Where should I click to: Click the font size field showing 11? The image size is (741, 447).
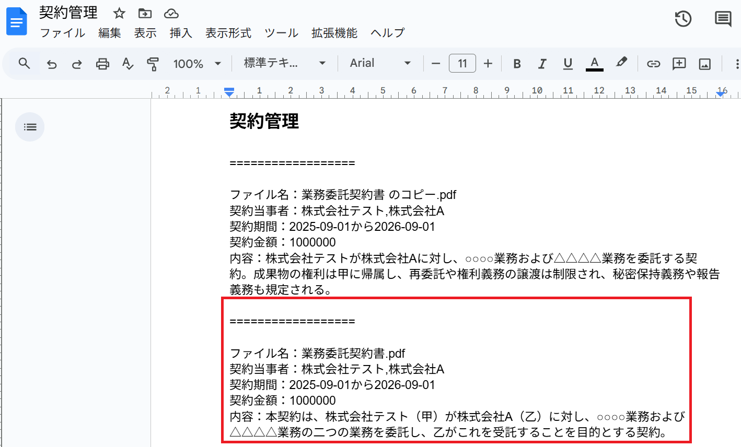coord(462,64)
